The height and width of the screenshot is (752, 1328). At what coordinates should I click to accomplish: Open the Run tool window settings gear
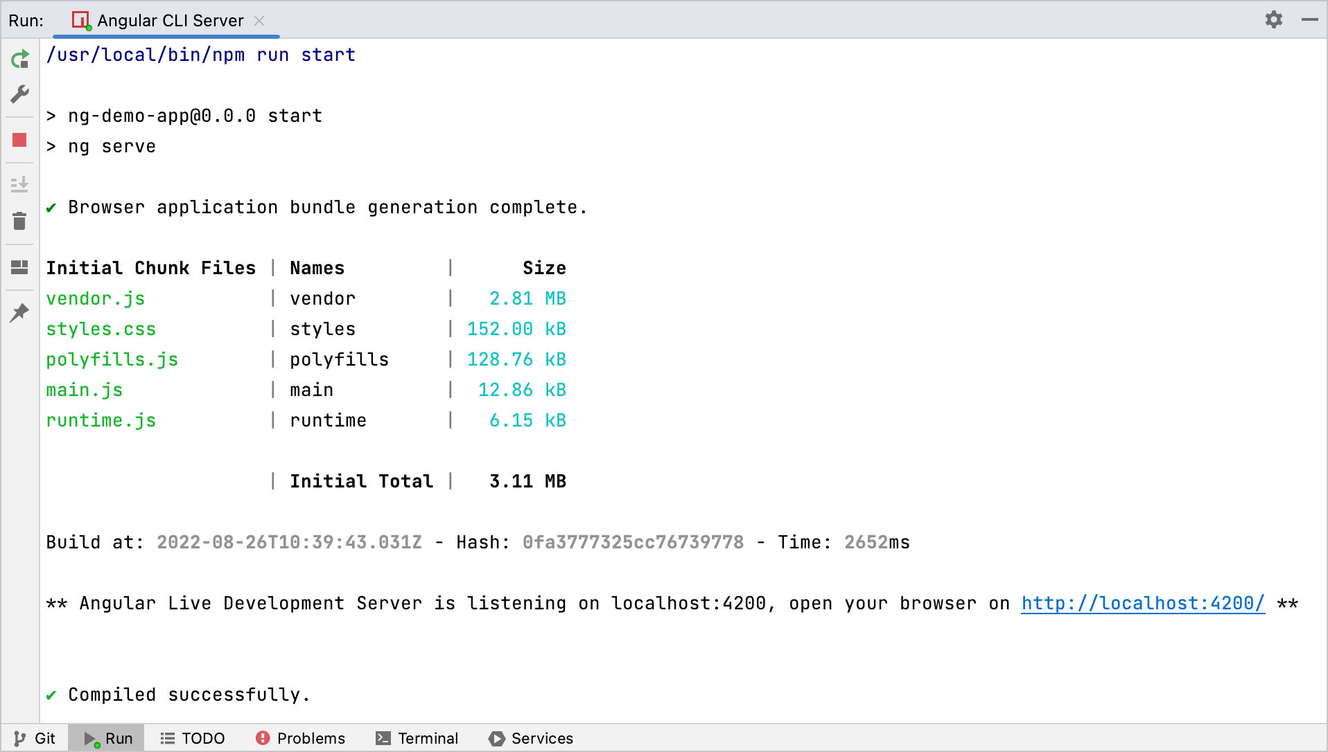(x=1274, y=19)
